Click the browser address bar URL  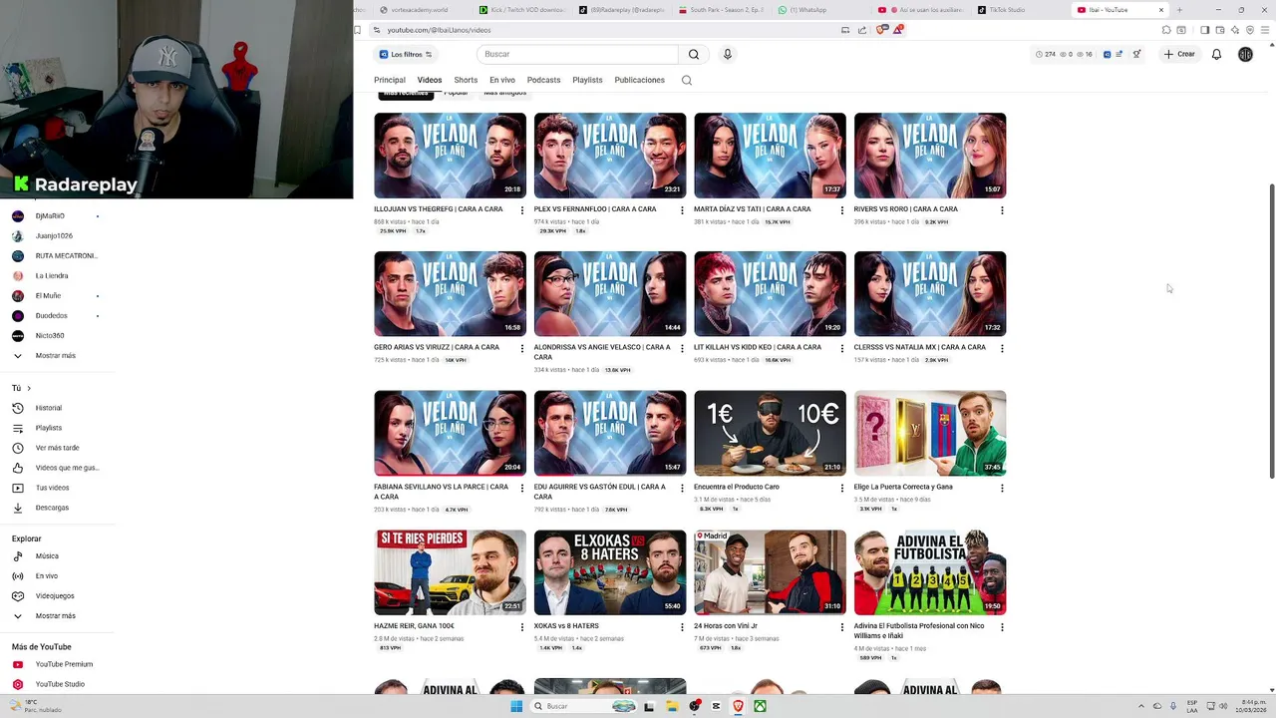(440, 30)
